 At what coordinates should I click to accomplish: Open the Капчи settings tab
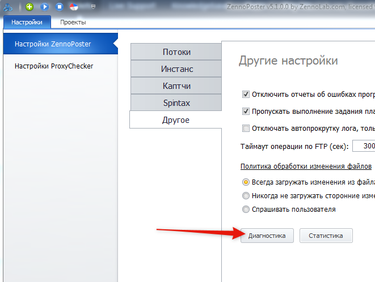pyautogui.click(x=176, y=86)
